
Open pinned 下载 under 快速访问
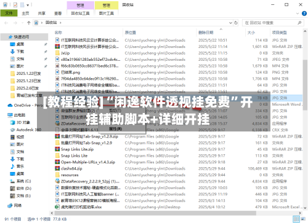[x=20, y=52]
